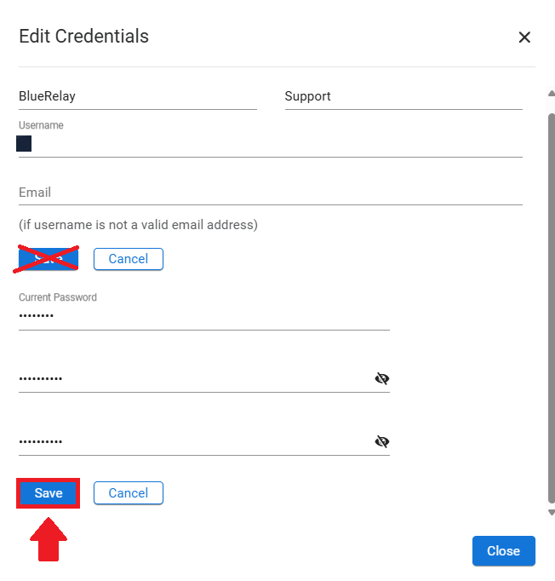
Task: Focus the Username input field
Action: 271,144
